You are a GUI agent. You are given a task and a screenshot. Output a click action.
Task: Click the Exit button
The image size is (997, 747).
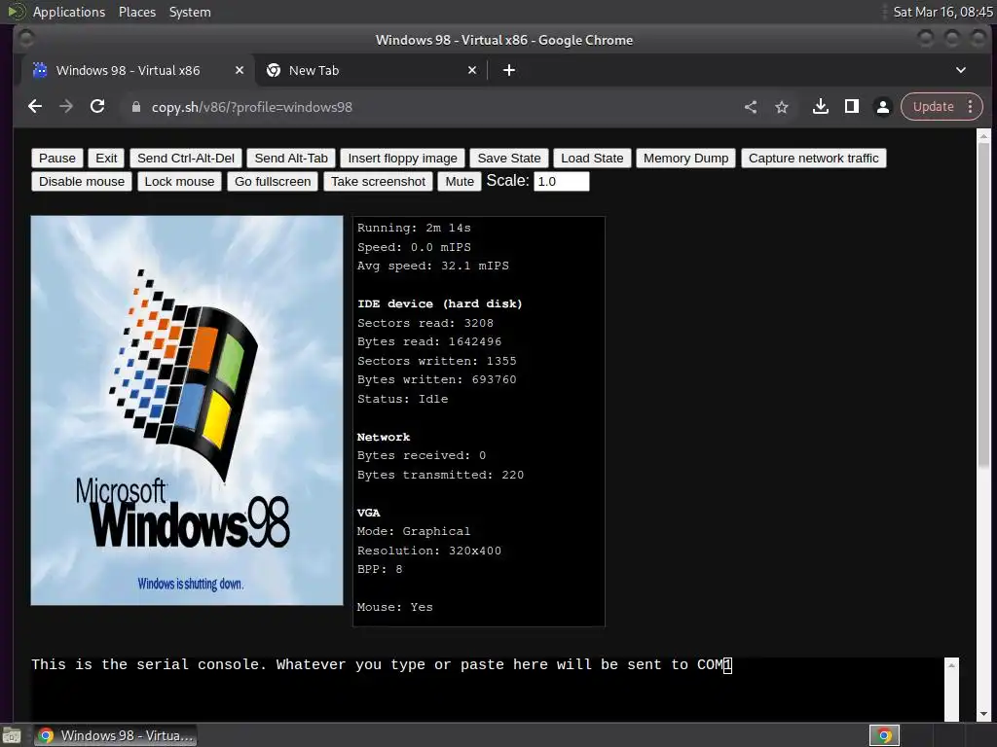[106, 159]
